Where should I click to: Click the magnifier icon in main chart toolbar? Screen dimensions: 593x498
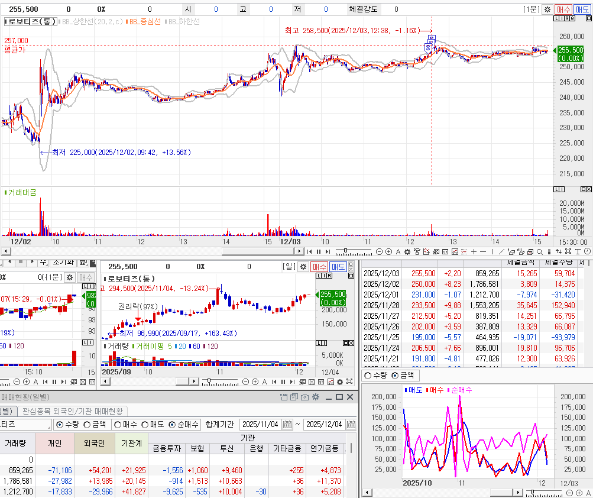click(540, 251)
